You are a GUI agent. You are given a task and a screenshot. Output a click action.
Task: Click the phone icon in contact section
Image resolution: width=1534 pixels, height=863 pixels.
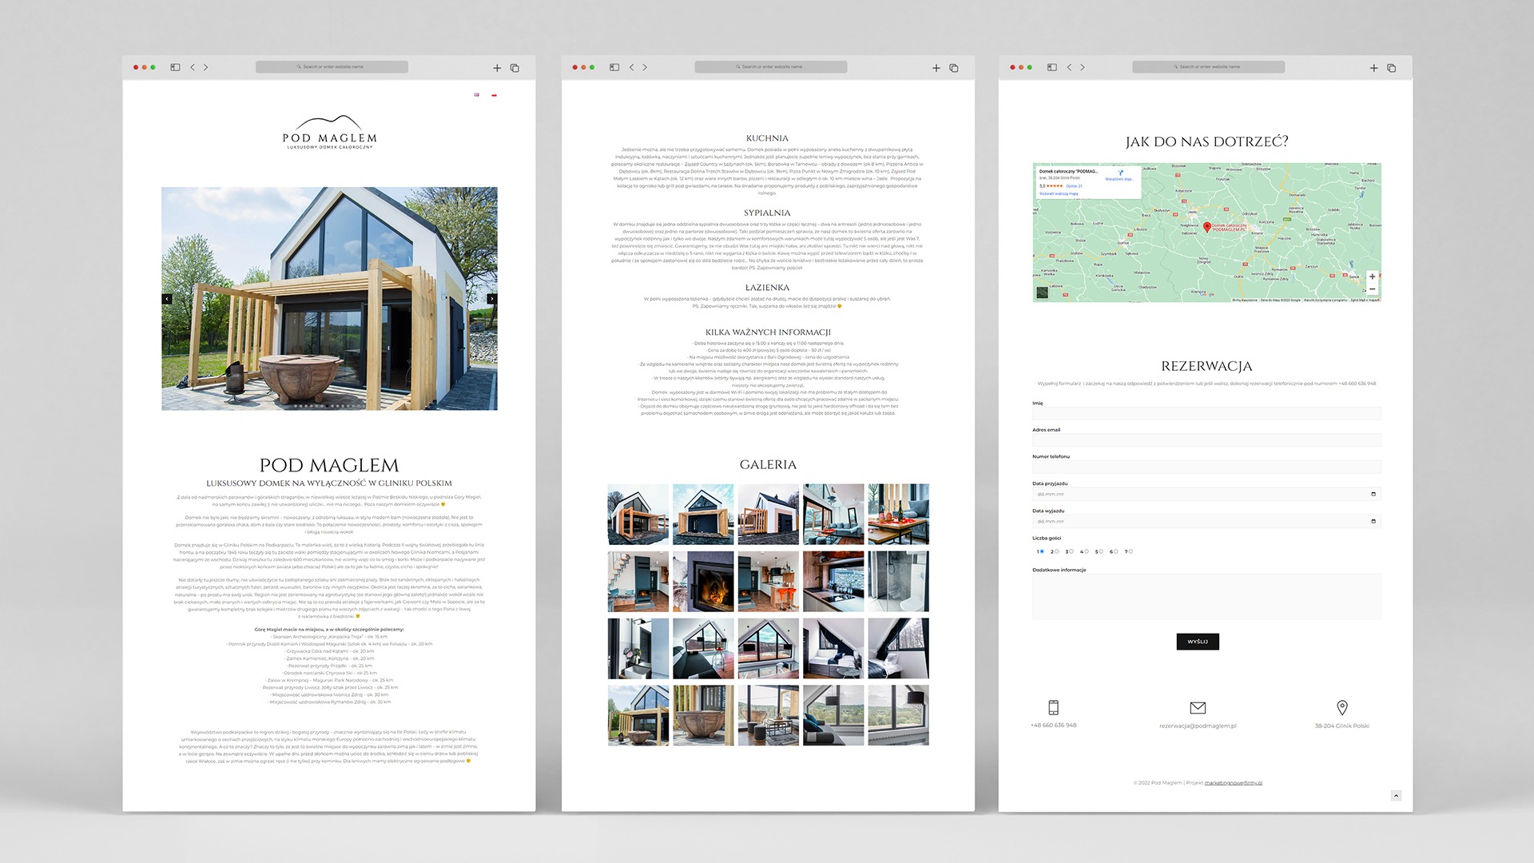tap(1053, 707)
